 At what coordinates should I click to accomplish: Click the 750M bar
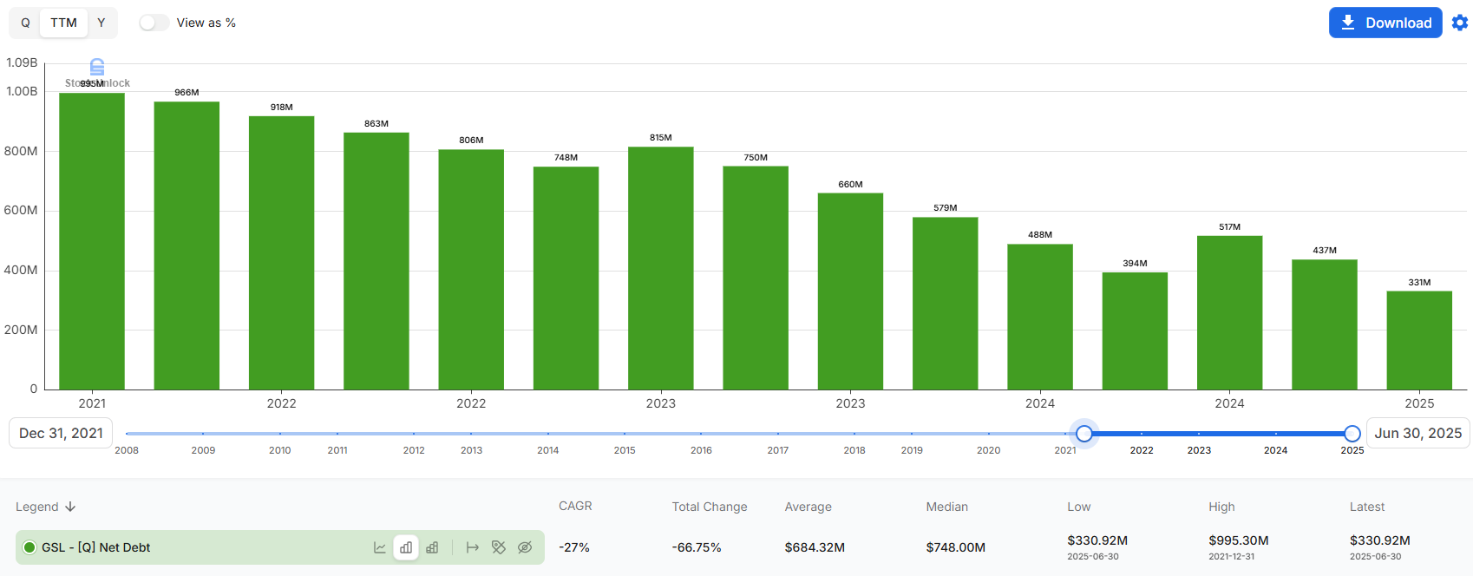[x=756, y=278]
